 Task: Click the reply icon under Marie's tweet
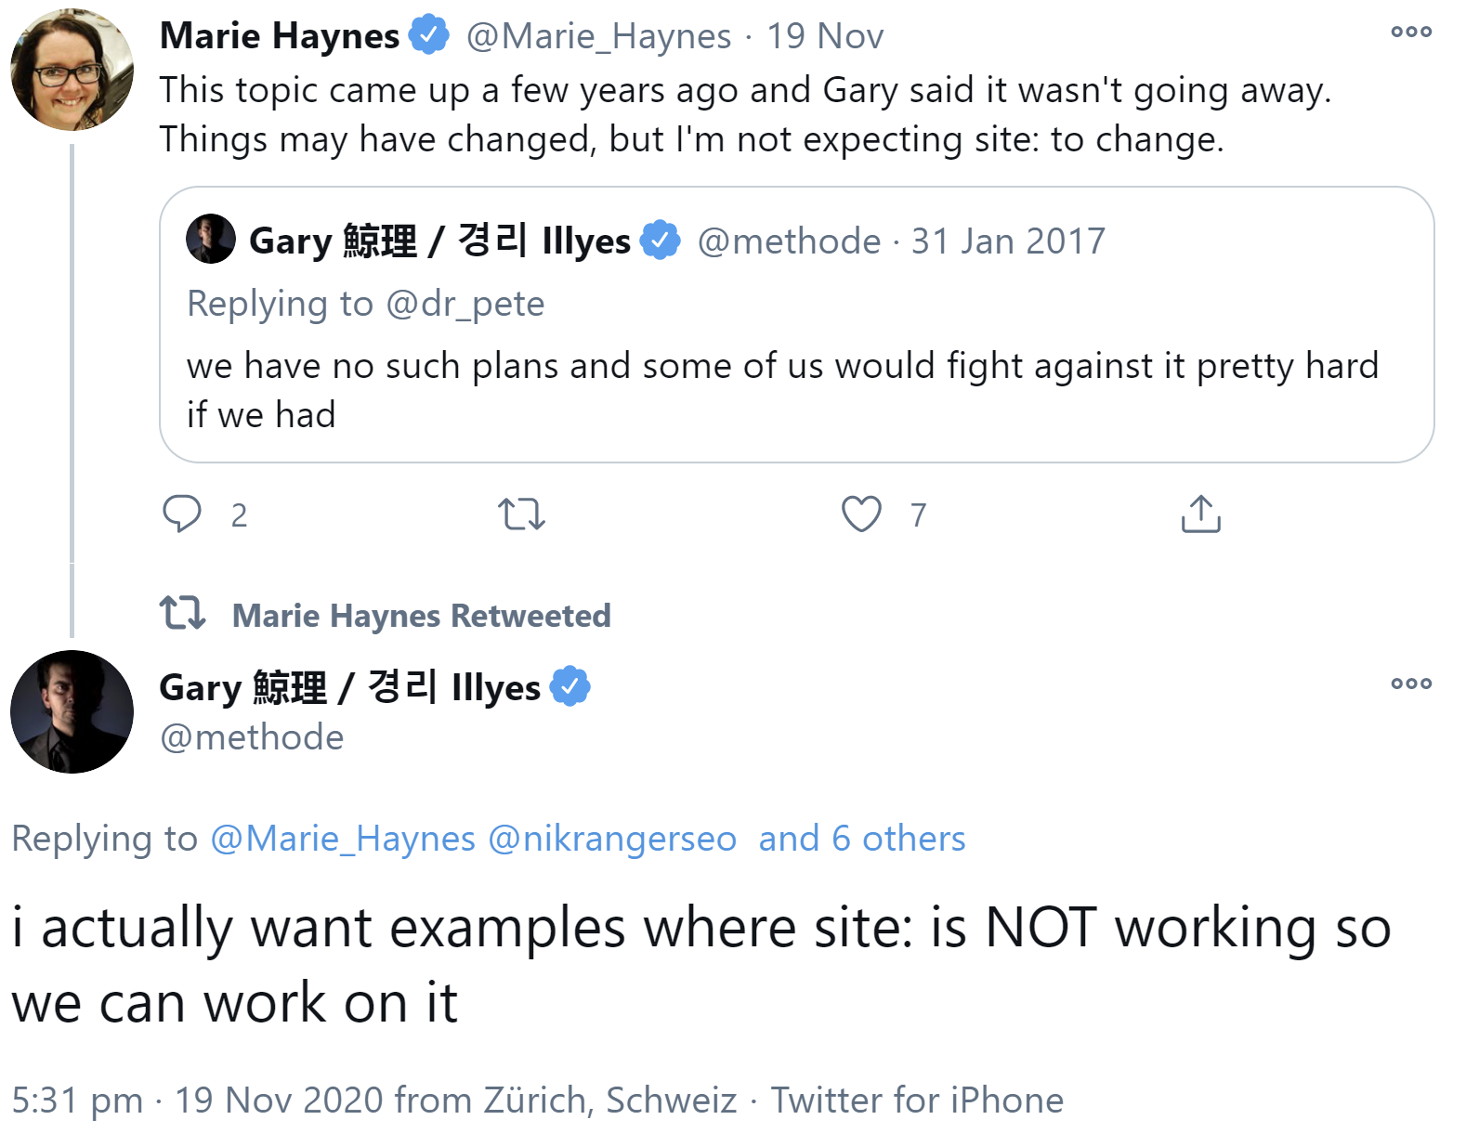coord(182,514)
